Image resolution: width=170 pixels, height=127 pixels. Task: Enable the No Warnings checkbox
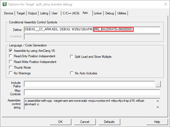pos(11,73)
